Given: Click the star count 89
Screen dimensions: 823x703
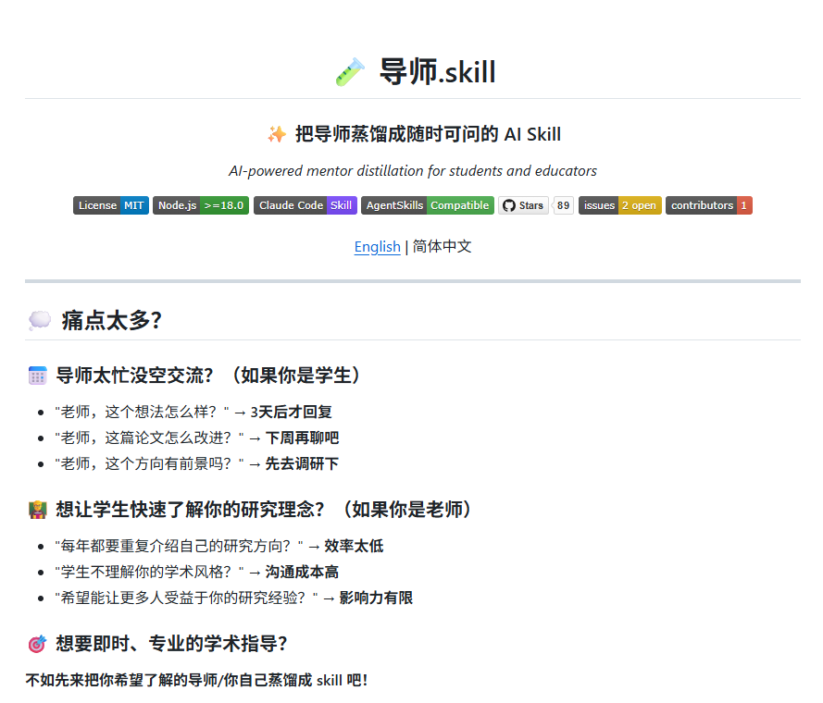Looking at the screenshot, I should [563, 205].
